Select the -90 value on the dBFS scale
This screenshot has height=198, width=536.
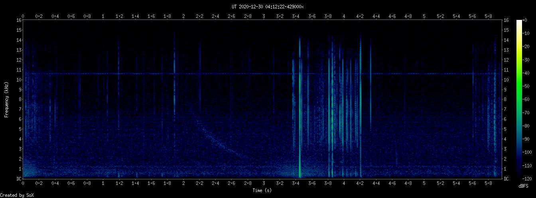click(527, 139)
